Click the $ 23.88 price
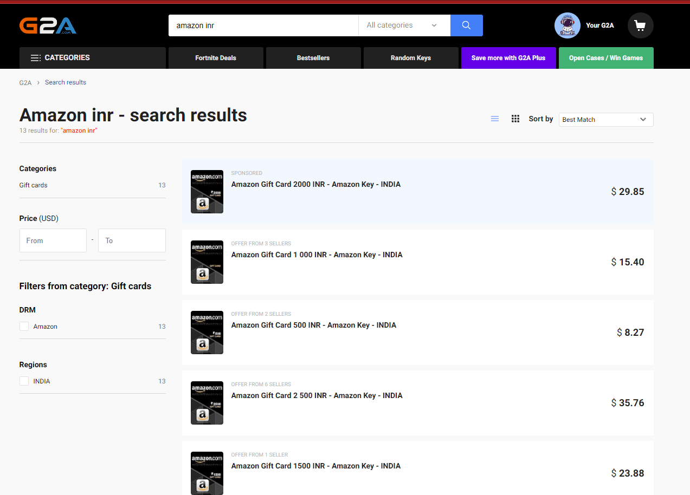The image size is (690, 495). click(x=628, y=473)
